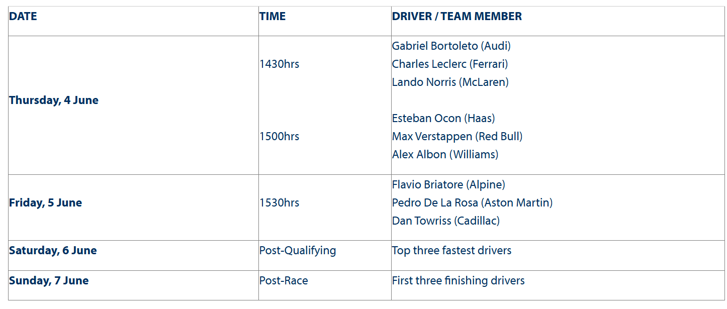The image size is (727, 309).
Task: Click the 1530hrs time entry
Action: [280, 202]
